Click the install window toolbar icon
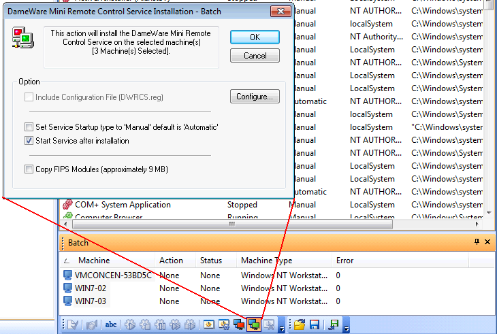The width and height of the screenshot is (497, 334). click(x=208, y=324)
